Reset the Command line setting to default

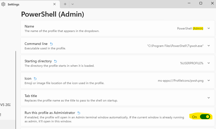[51, 44]
